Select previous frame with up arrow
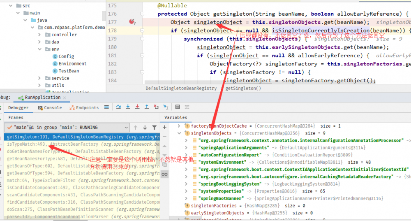Image resolution: width=411 pixels, height=221 pixels. pyautogui.click(x=136, y=128)
